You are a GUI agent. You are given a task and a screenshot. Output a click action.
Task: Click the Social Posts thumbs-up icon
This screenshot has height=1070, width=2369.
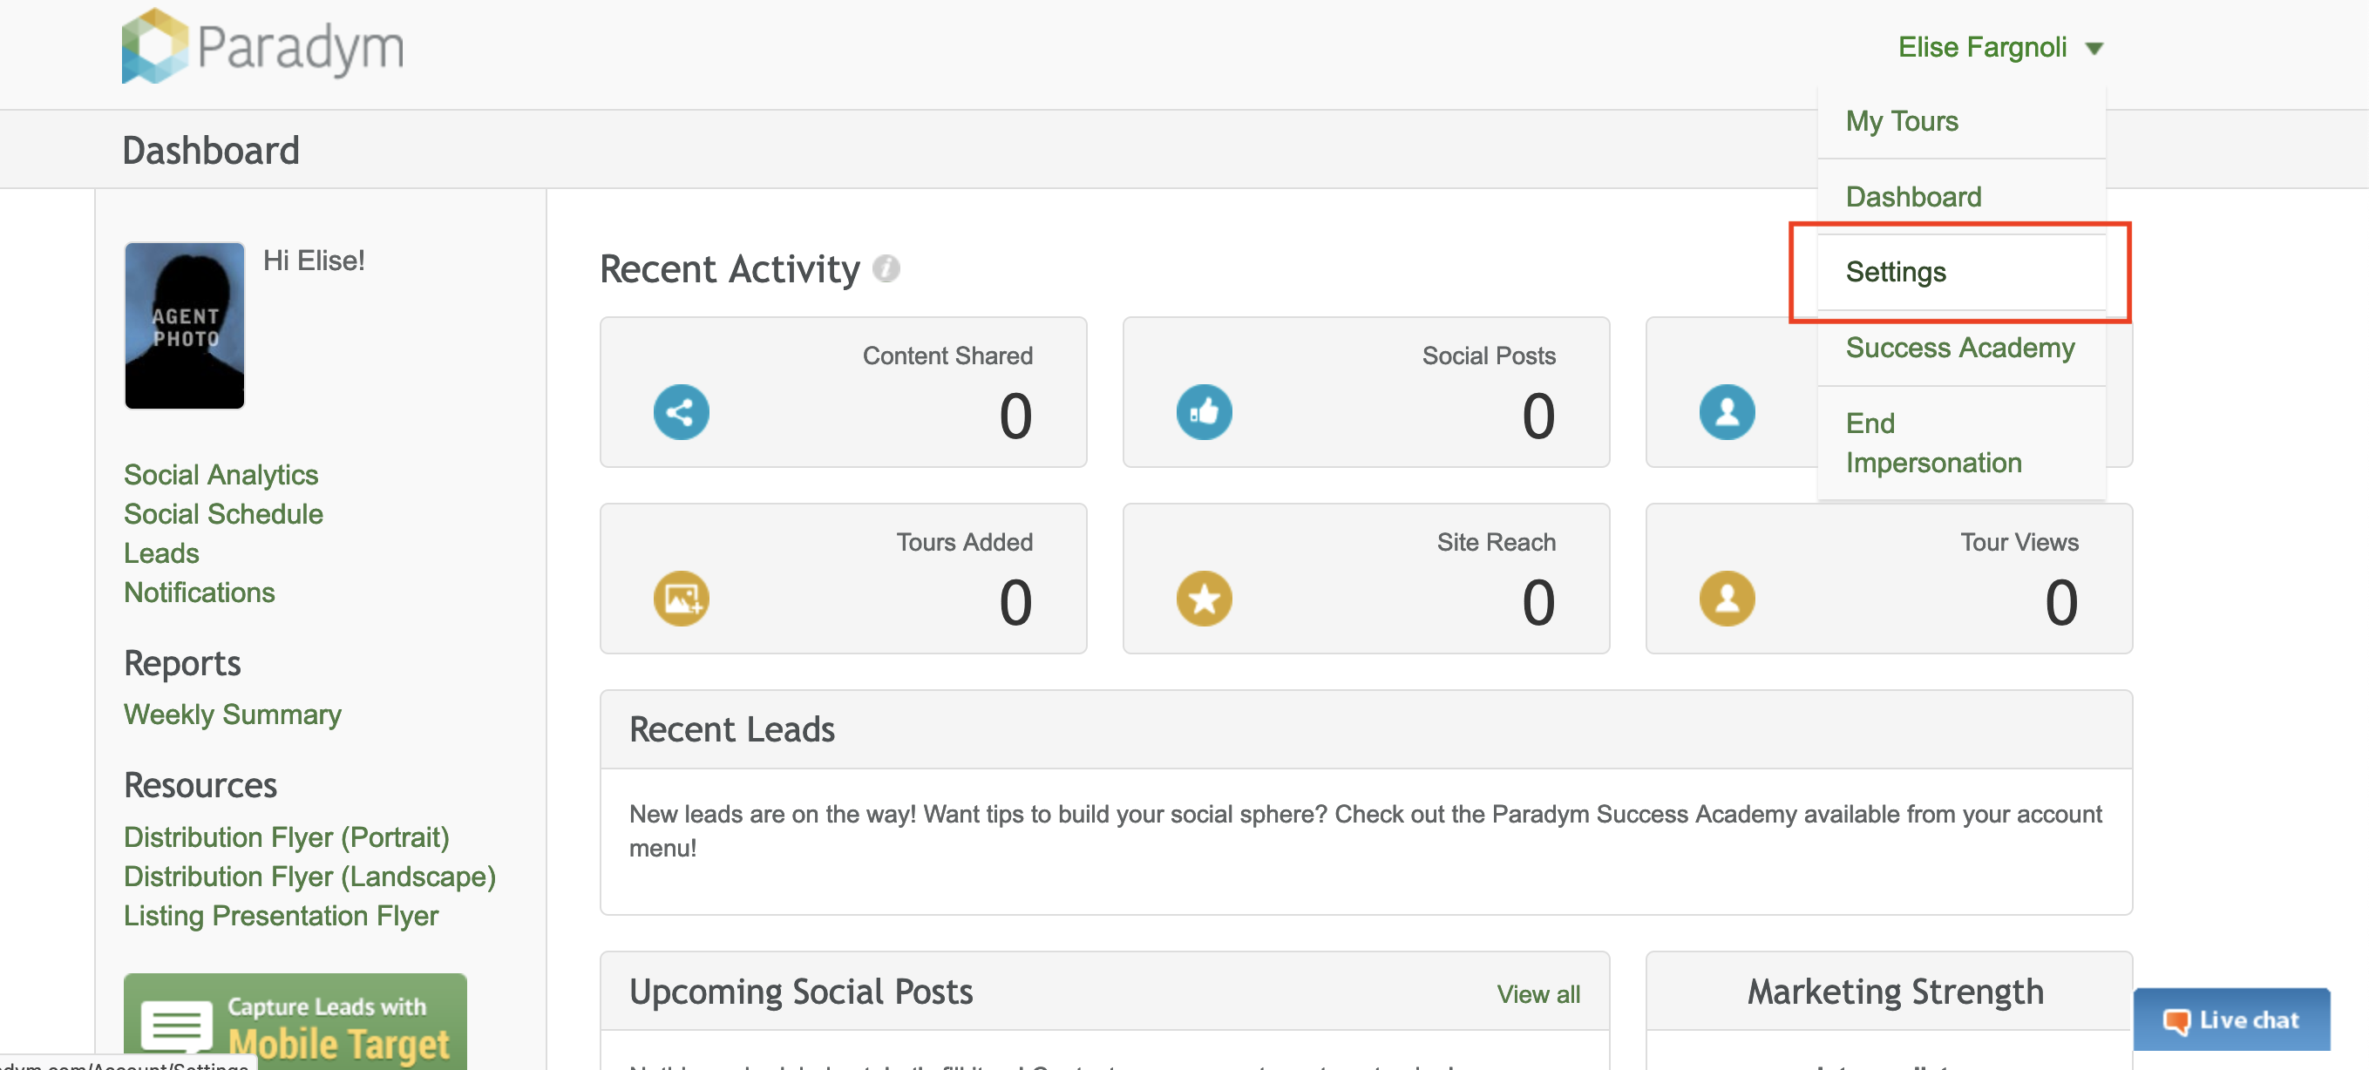(x=1203, y=412)
